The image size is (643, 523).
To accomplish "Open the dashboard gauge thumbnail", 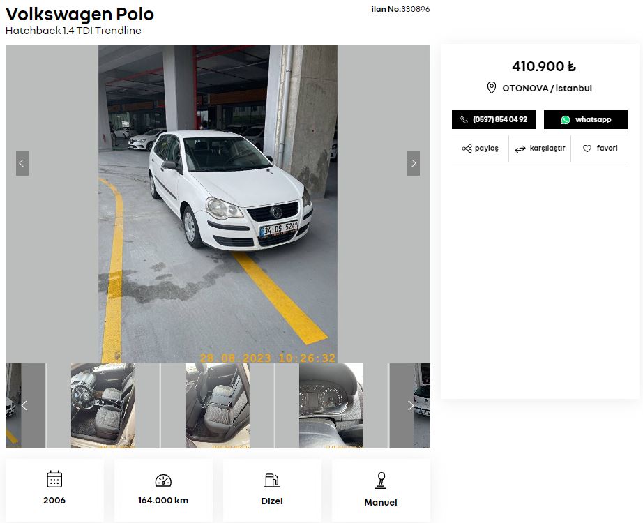I will click(x=331, y=406).
